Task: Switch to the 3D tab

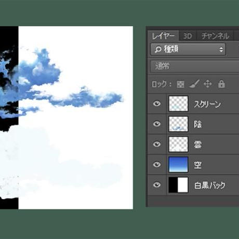Action: (x=188, y=36)
